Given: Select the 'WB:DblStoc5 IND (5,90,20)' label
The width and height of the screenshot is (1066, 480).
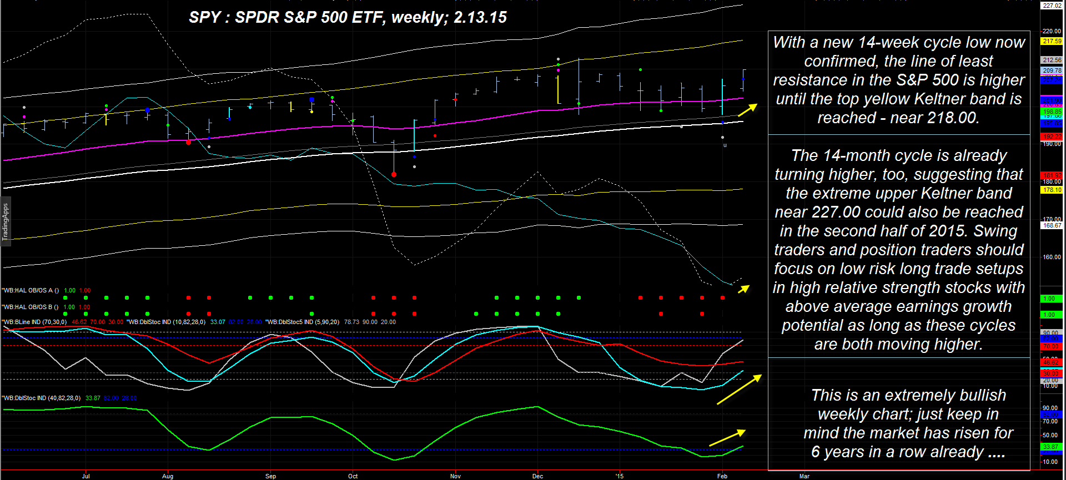Looking at the screenshot, I should click(303, 322).
